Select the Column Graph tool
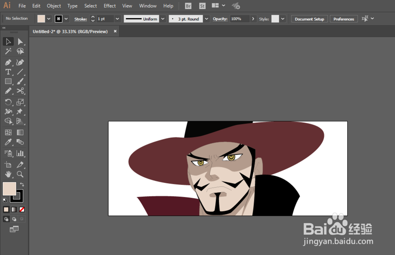Screen dimensions: 395x255 [x=20, y=153]
